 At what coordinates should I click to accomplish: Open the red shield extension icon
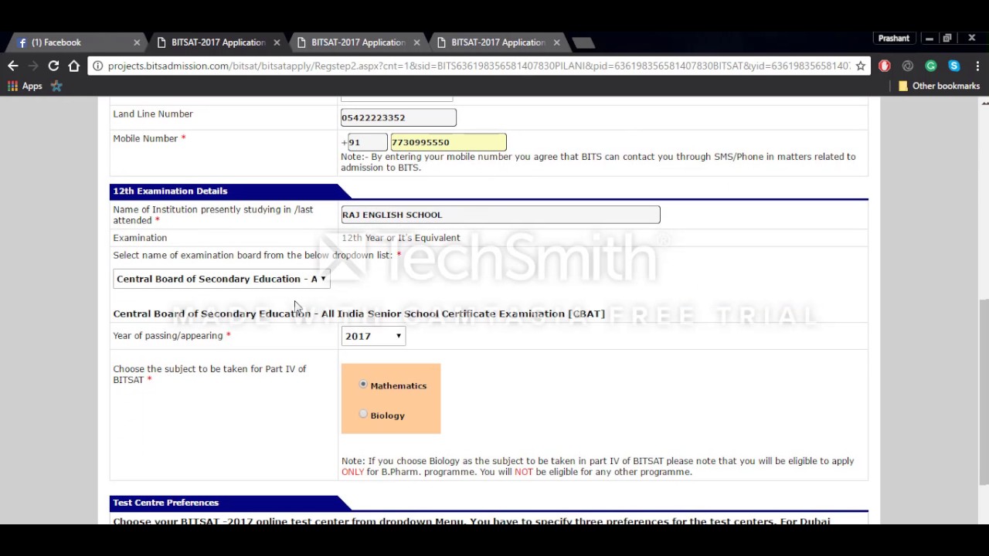(885, 66)
